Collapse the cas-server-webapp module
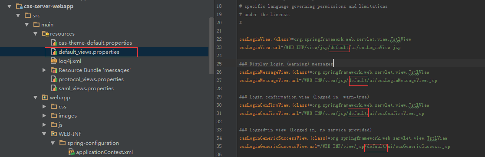Viewport: 485px width, 157px height. coord(9,6)
